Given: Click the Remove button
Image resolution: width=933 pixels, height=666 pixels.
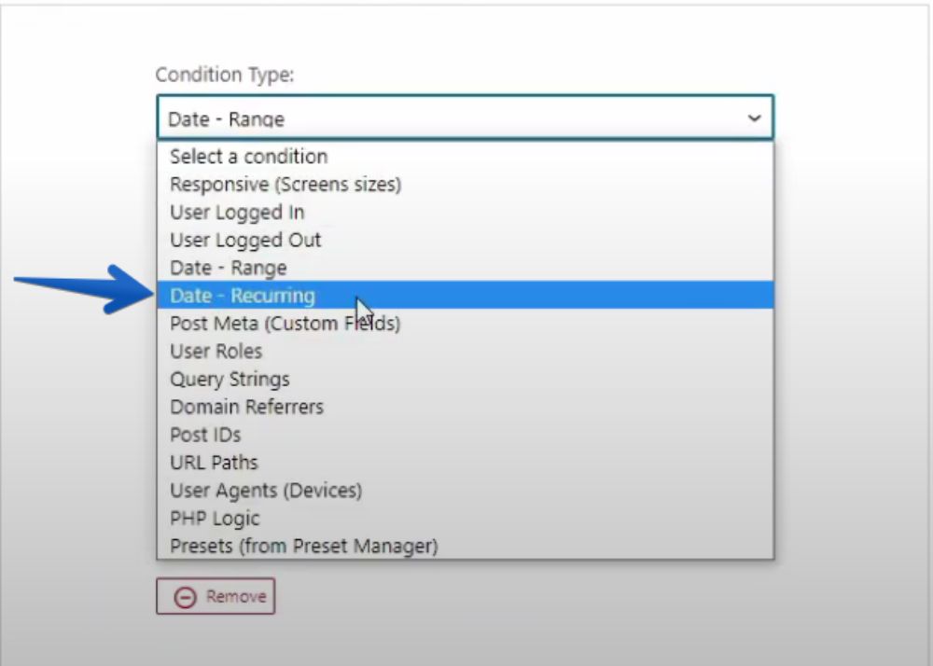Looking at the screenshot, I should tap(216, 596).
